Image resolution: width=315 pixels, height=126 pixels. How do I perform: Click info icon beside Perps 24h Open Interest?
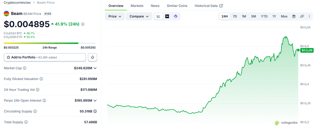(x=44, y=101)
